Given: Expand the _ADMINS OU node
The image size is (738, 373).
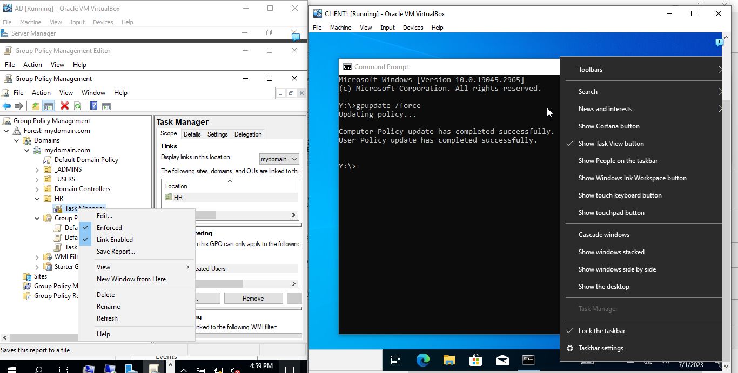Looking at the screenshot, I should tap(37, 169).
